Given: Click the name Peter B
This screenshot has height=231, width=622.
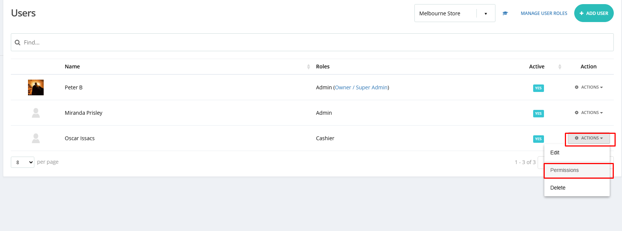Looking at the screenshot, I should 74,87.
